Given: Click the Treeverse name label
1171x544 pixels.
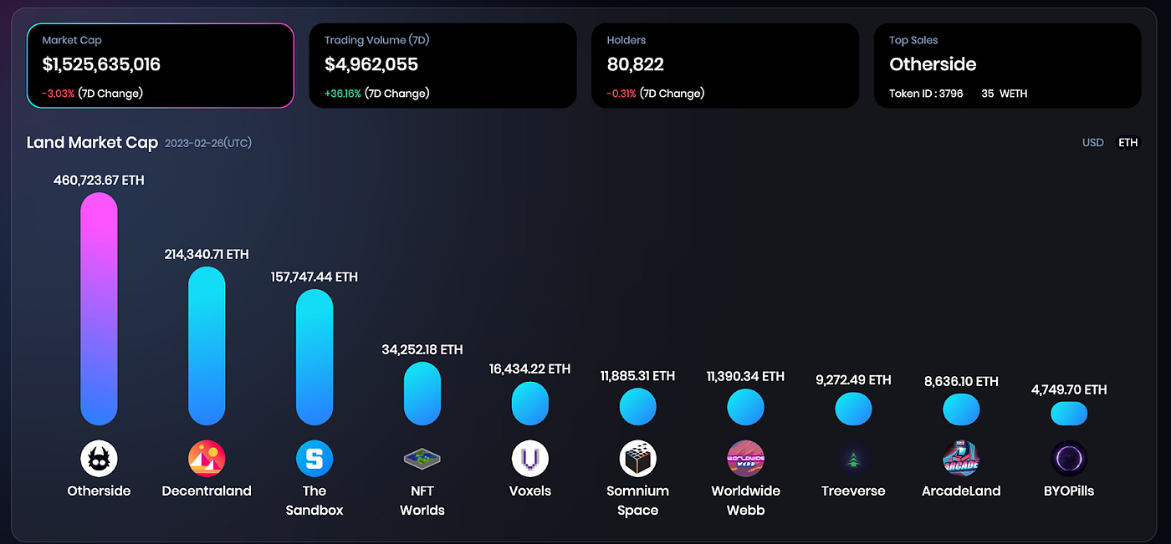Looking at the screenshot, I should pos(854,491).
